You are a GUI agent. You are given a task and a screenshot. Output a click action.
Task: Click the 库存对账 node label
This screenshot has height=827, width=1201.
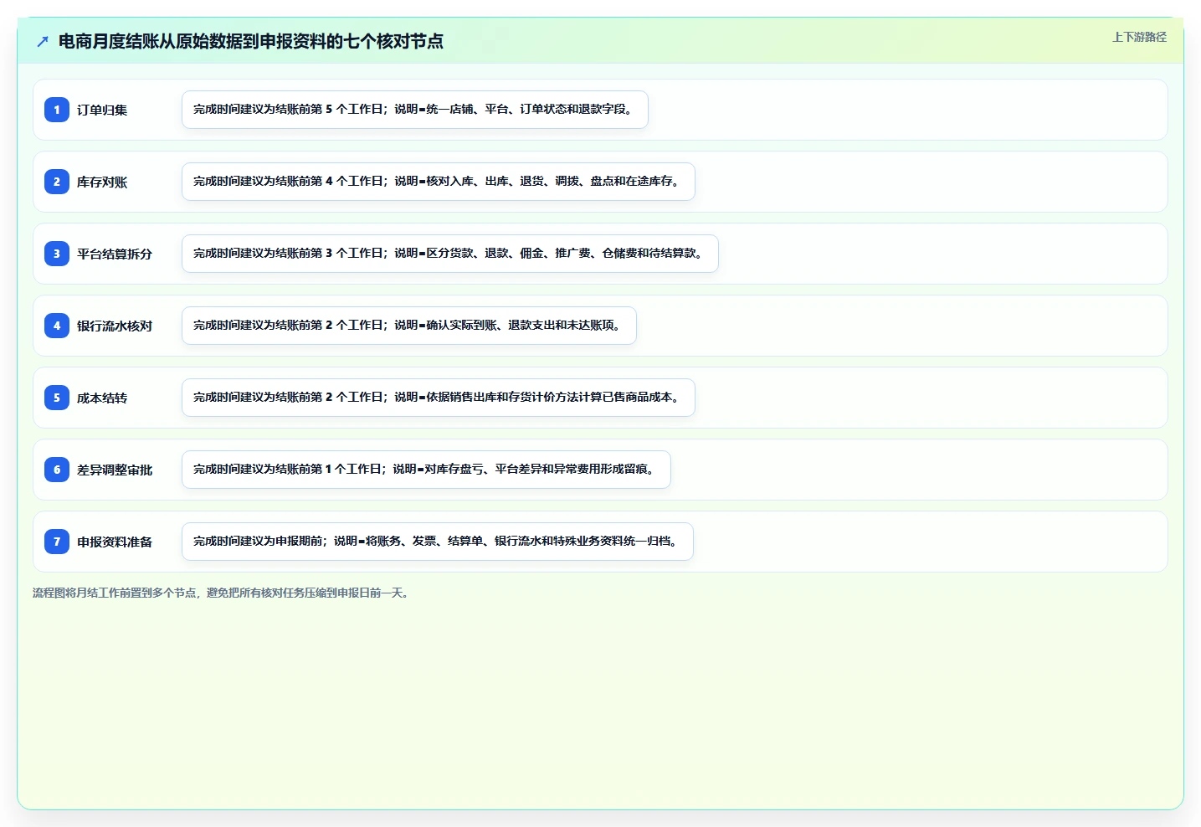102,182
